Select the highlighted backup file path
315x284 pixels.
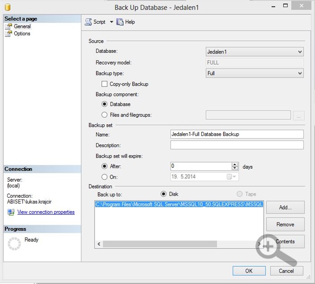click(179, 204)
